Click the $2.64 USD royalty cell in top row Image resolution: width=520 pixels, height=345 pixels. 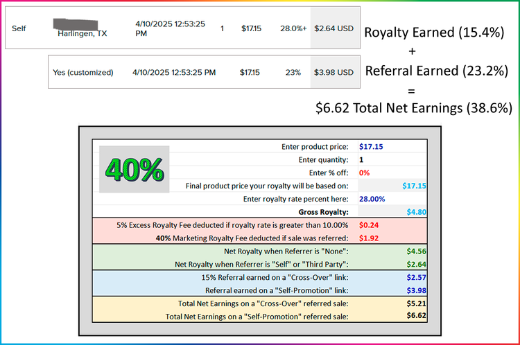tap(334, 28)
